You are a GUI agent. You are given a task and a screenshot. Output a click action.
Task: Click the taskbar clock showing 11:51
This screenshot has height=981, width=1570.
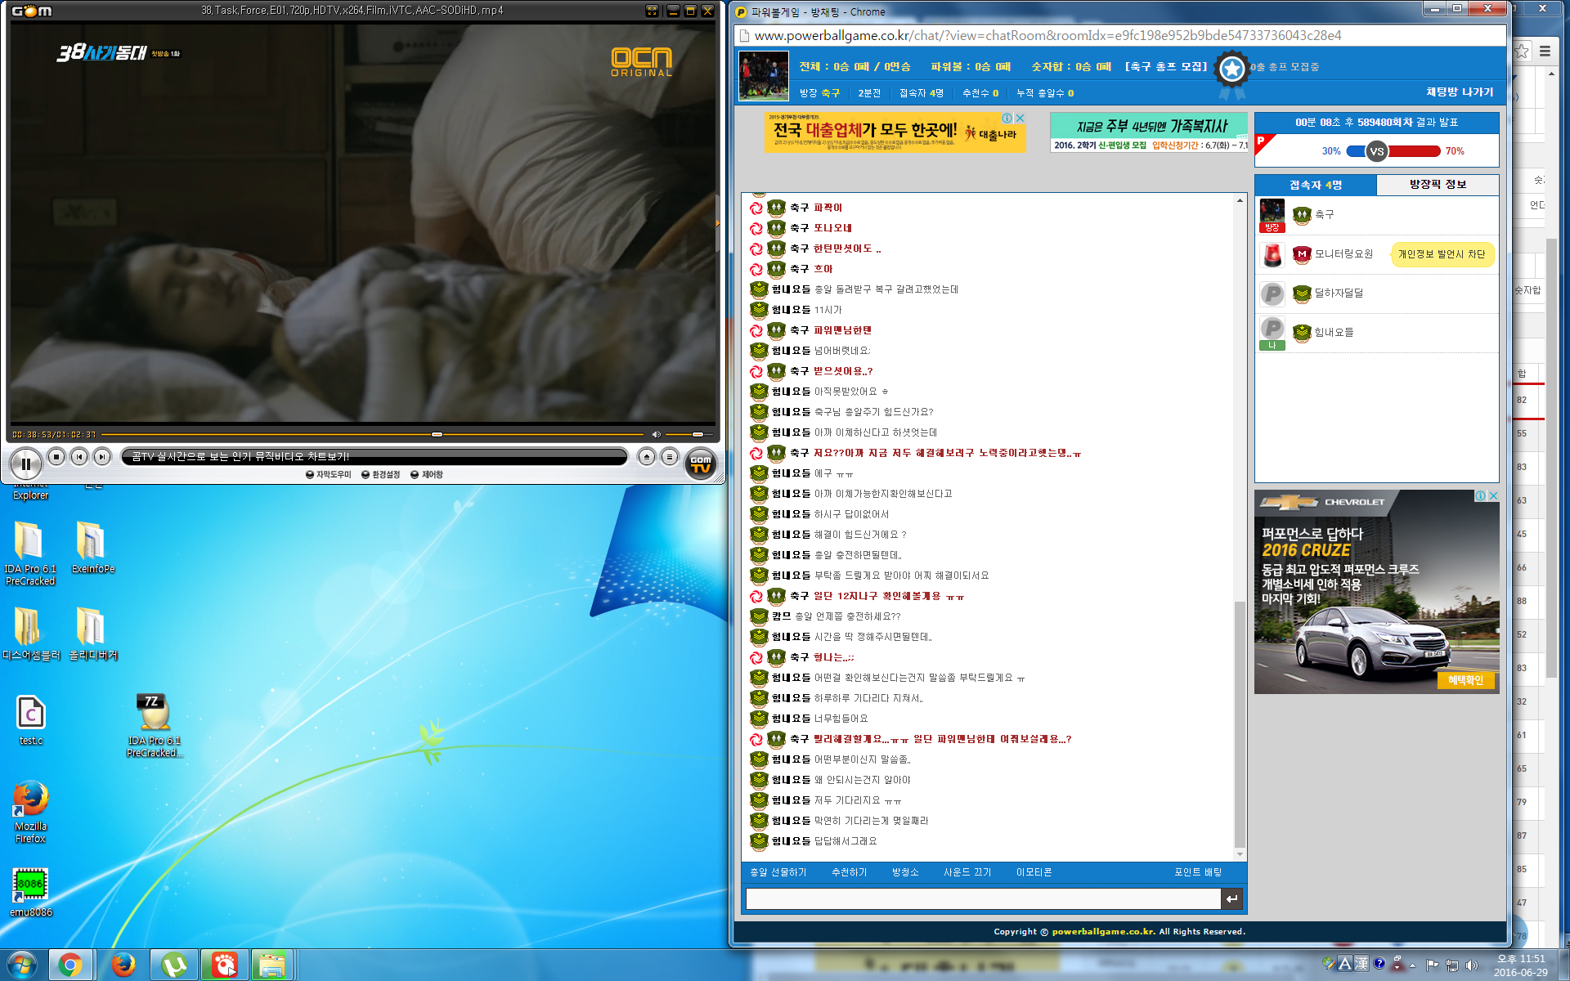1520,965
